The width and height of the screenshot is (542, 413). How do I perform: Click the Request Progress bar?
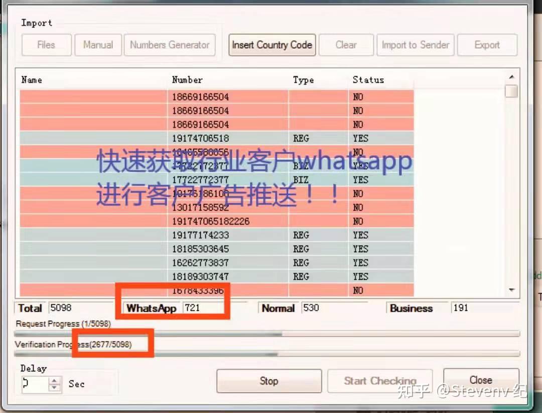[267, 334]
